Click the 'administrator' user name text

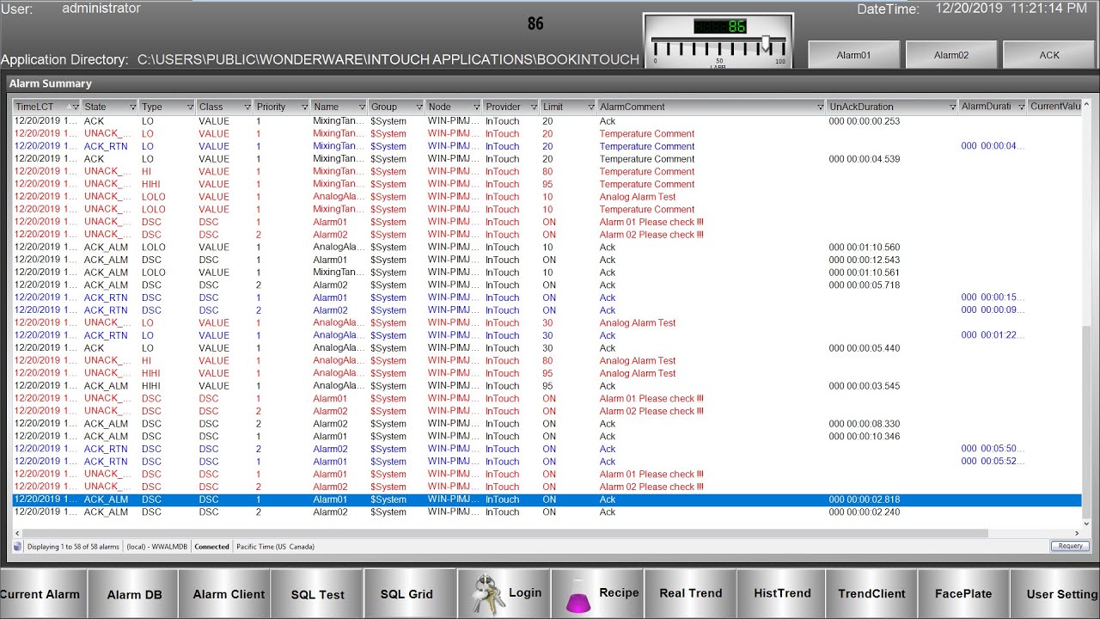[101, 9]
